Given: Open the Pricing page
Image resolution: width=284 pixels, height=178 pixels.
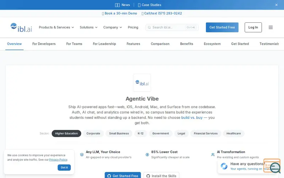Looking at the screenshot, I should pyautogui.click(x=133, y=27).
